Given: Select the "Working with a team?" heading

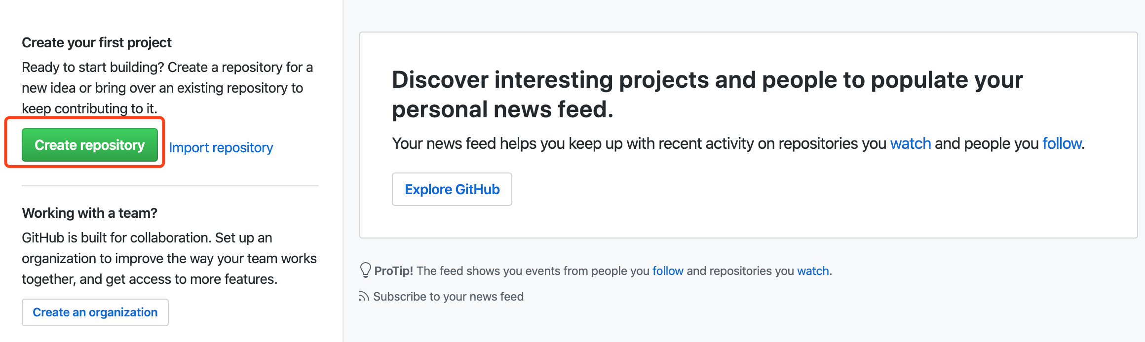Looking at the screenshot, I should 89,213.
